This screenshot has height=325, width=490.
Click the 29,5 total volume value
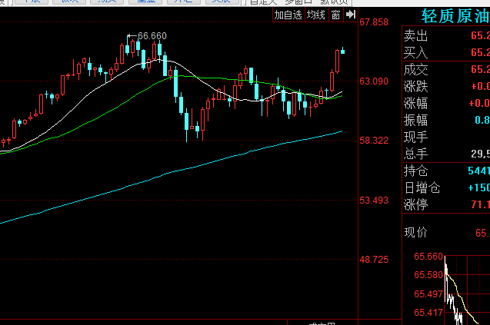(x=480, y=154)
